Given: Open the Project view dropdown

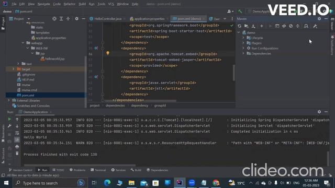Looking at the screenshot, I should pos(29,19).
